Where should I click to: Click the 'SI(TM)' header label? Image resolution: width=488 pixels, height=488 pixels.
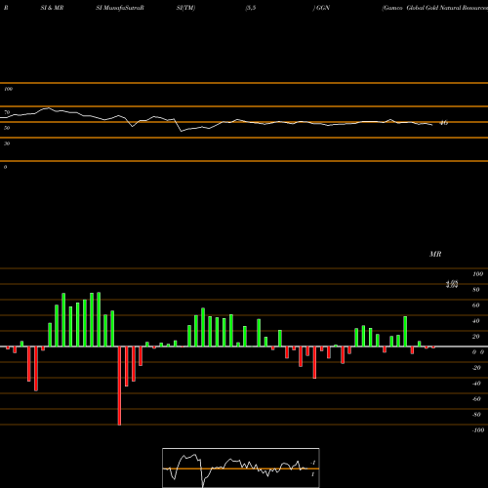point(185,8)
